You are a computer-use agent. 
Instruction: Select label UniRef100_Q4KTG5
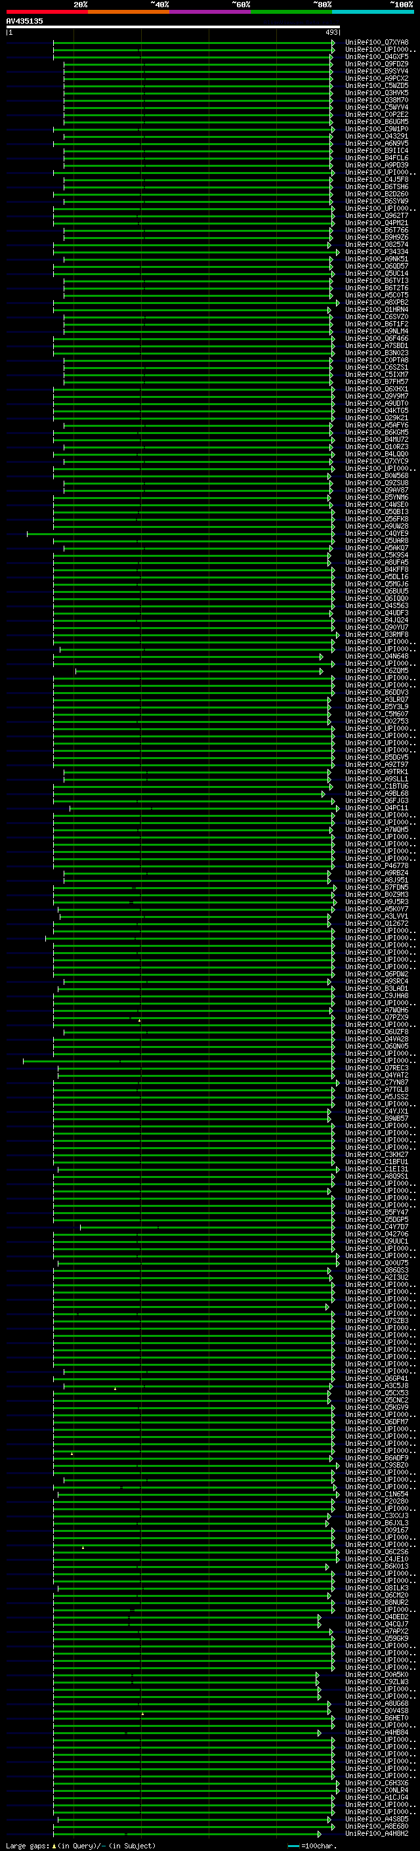click(x=377, y=411)
